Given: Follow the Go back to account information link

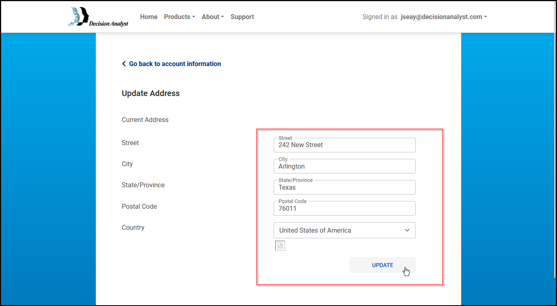Looking at the screenshot, I should pyautogui.click(x=175, y=64).
